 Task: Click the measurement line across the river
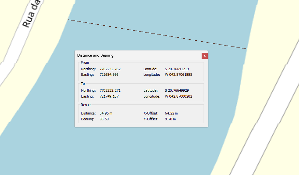point(158,34)
